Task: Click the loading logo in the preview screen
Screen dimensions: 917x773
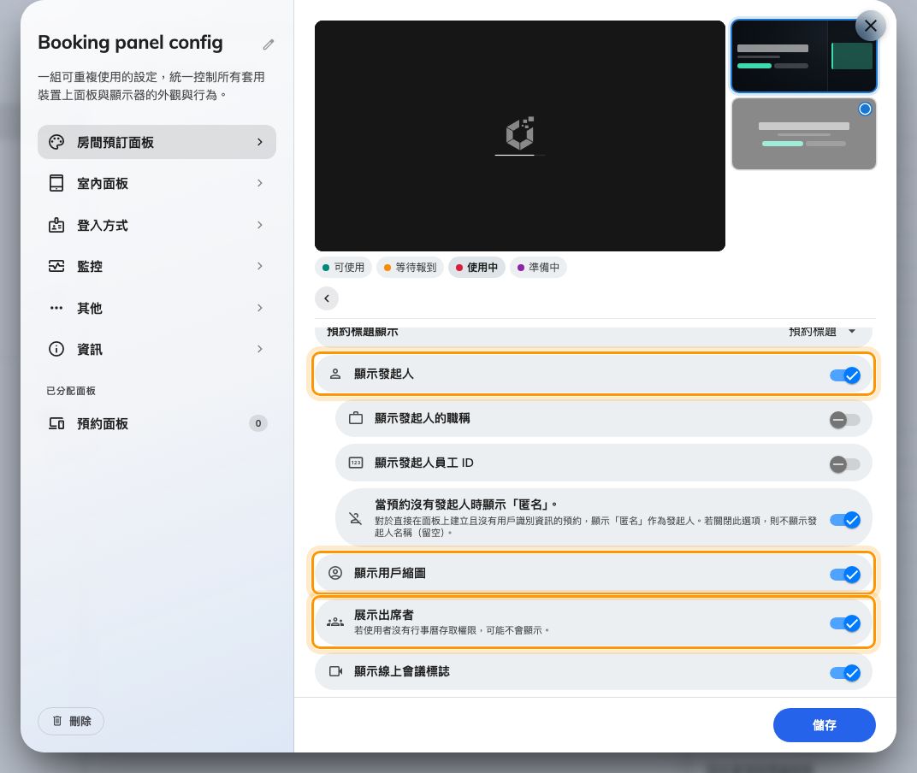Action: 520,134
